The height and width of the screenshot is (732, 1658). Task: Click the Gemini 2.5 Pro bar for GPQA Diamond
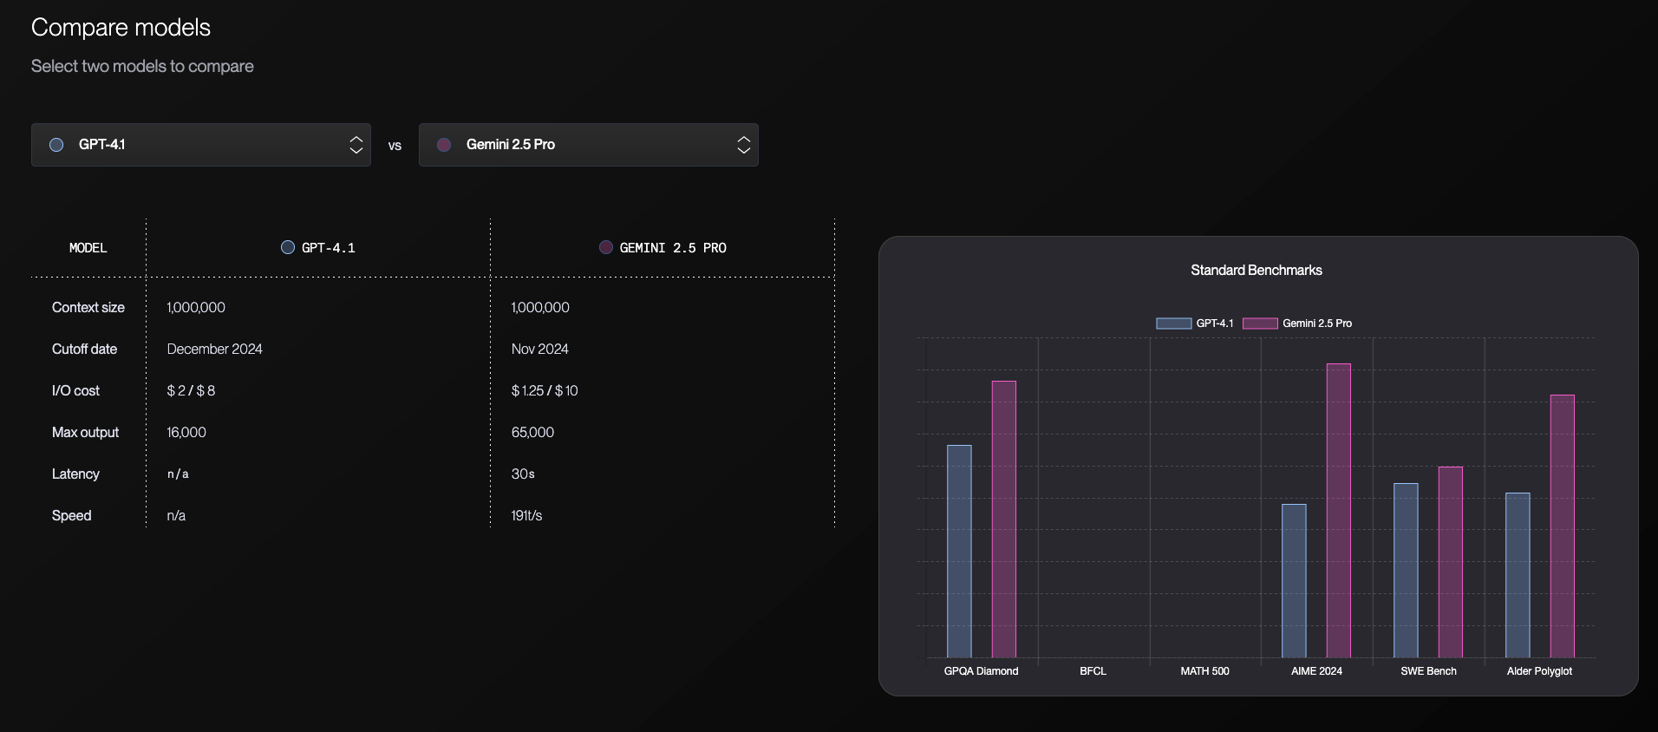tap(1004, 519)
